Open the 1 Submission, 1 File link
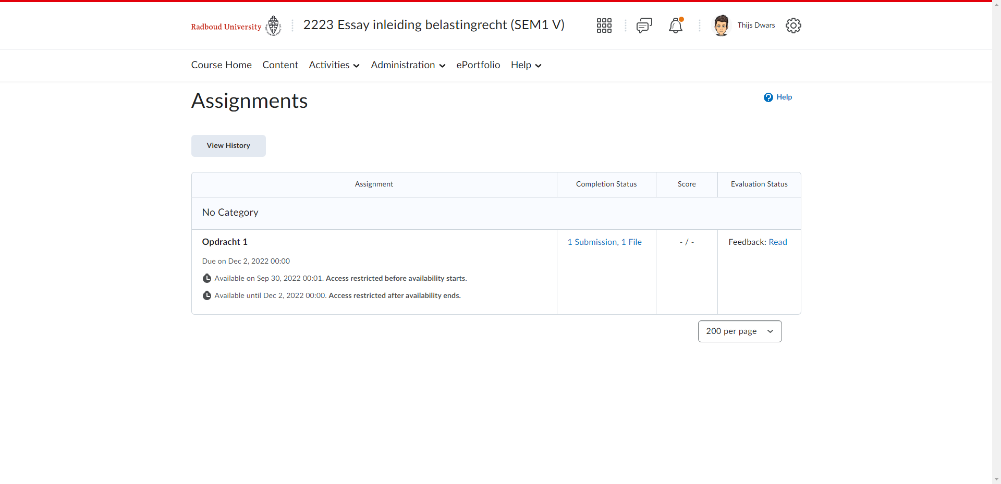This screenshot has height=484, width=1001. [604, 242]
